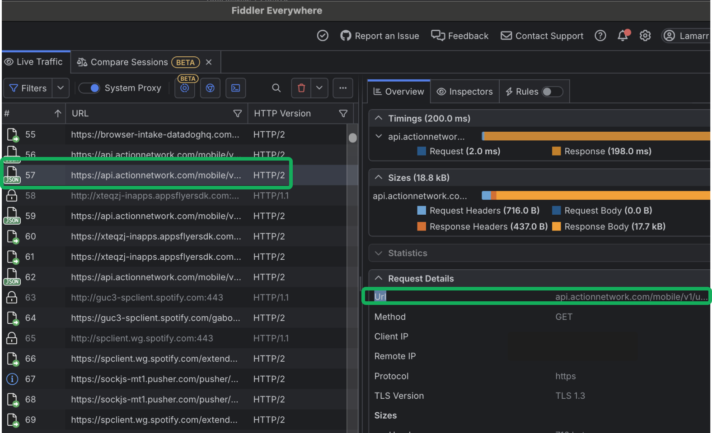Screen dimensions: 712x433
Task: Click the document icon on session 60
Action: coord(13,237)
